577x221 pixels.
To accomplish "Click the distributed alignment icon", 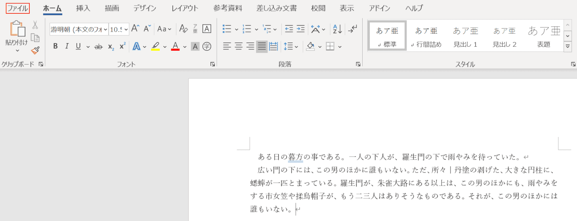I will pos(273,46).
